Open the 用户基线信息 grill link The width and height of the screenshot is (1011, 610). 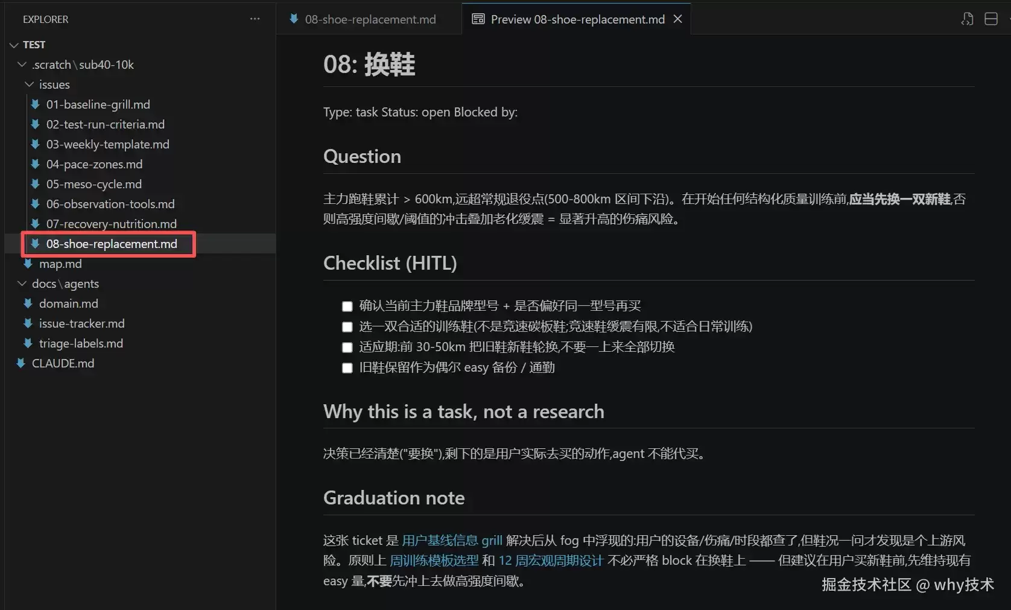452,541
